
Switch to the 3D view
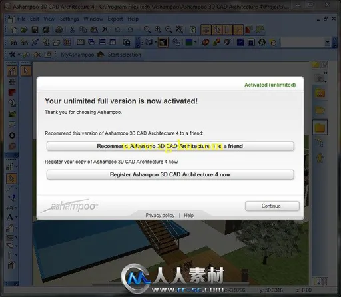pos(25,43)
